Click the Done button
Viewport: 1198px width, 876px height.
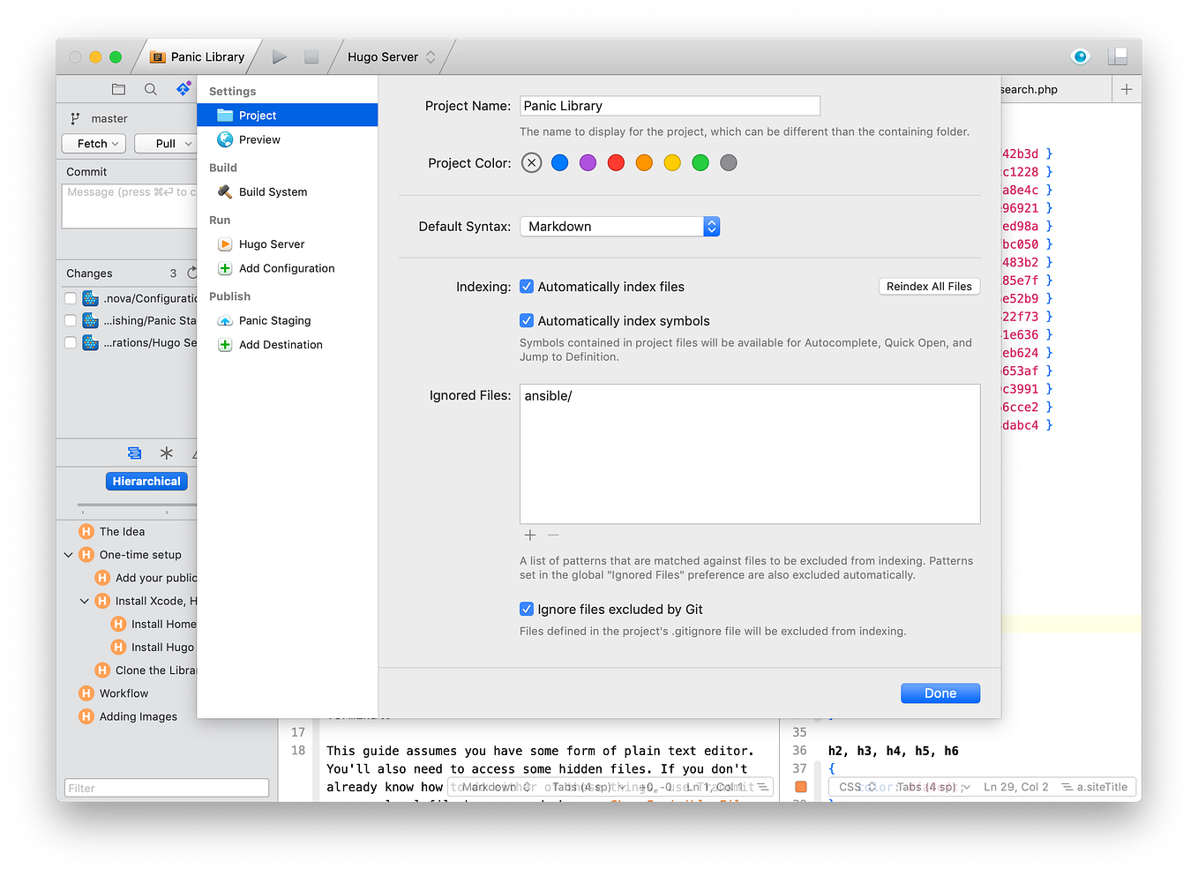click(940, 693)
